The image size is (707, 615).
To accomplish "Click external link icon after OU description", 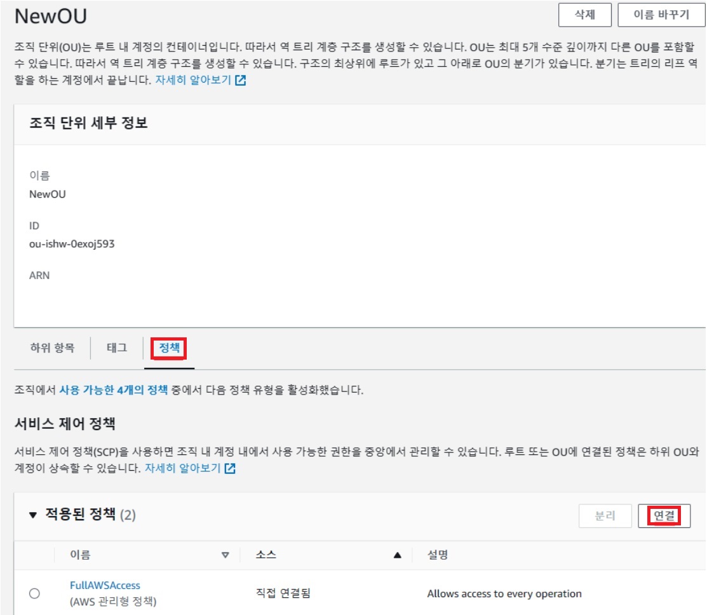I will point(241,80).
